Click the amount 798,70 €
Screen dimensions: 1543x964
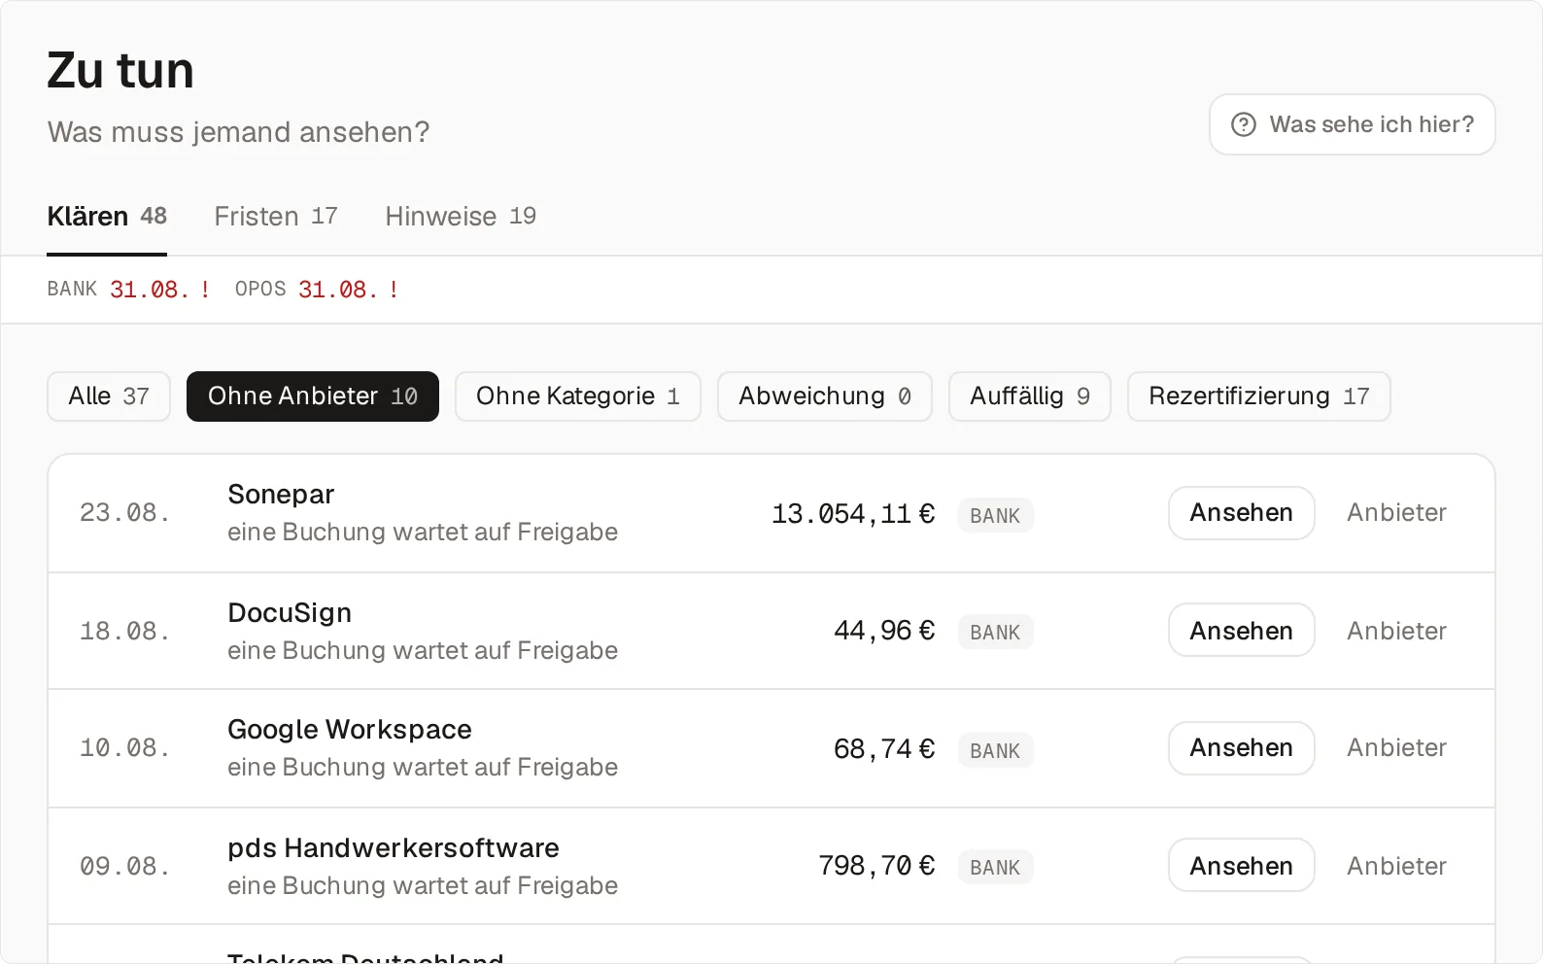(x=876, y=866)
